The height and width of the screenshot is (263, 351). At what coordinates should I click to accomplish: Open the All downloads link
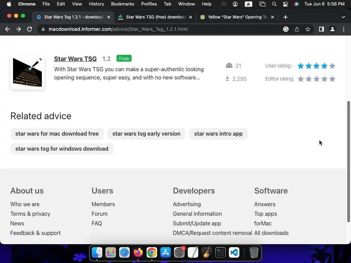point(271,233)
